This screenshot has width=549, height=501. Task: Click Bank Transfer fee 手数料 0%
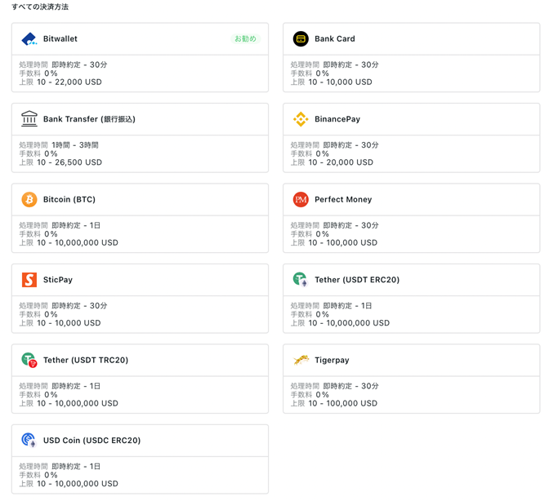[x=38, y=154]
